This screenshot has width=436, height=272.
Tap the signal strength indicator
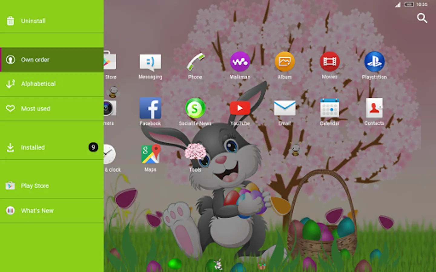398,5
